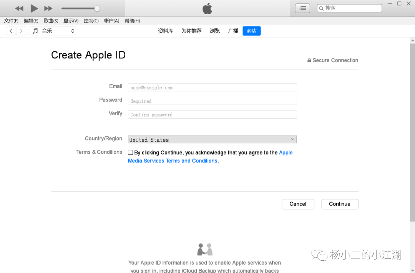Open Apple Media Services Terms and Conditions link
Screen dimensions: 415x273
pyautogui.click(x=173, y=161)
